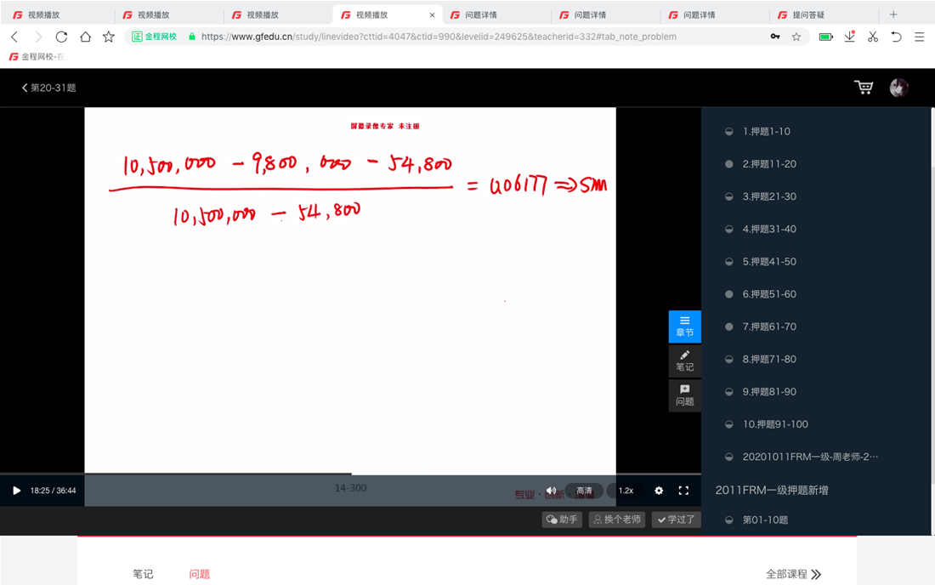Switch to first 问题详情 tab
Viewport: 935px width, 585px height.
point(496,15)
